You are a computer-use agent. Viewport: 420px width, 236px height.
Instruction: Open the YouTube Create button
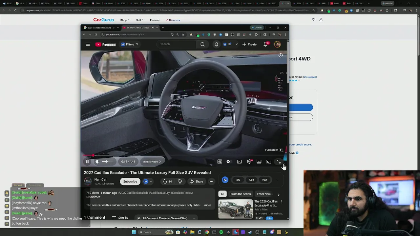249,44
